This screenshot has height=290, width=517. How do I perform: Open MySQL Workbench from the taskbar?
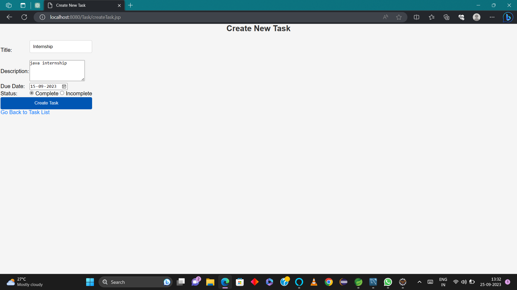pos(373,282)
